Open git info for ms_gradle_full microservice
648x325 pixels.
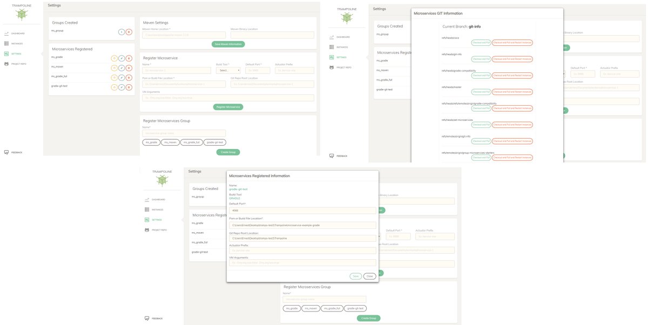[x=114, y=77]
